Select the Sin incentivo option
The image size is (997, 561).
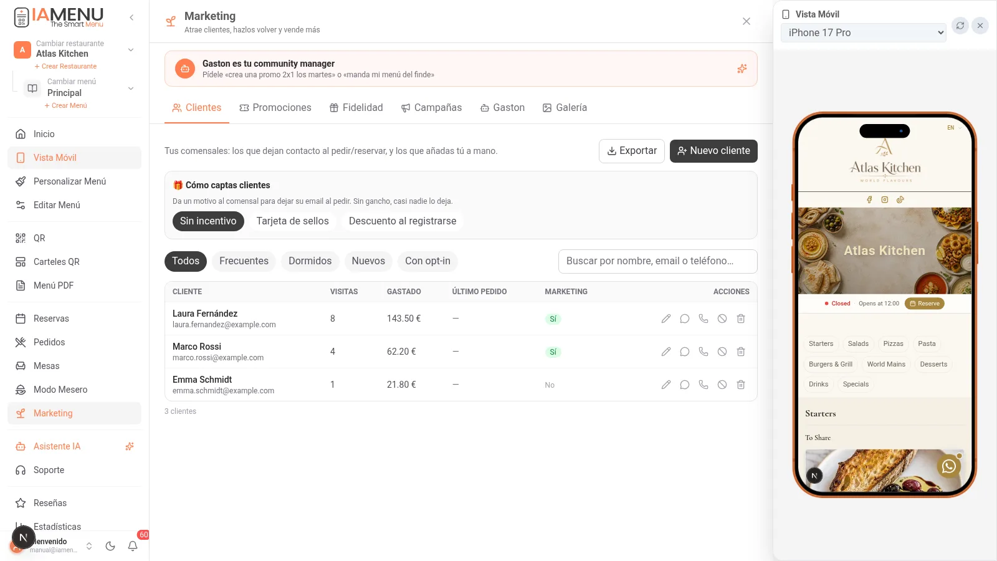click(x=208, y=221)
